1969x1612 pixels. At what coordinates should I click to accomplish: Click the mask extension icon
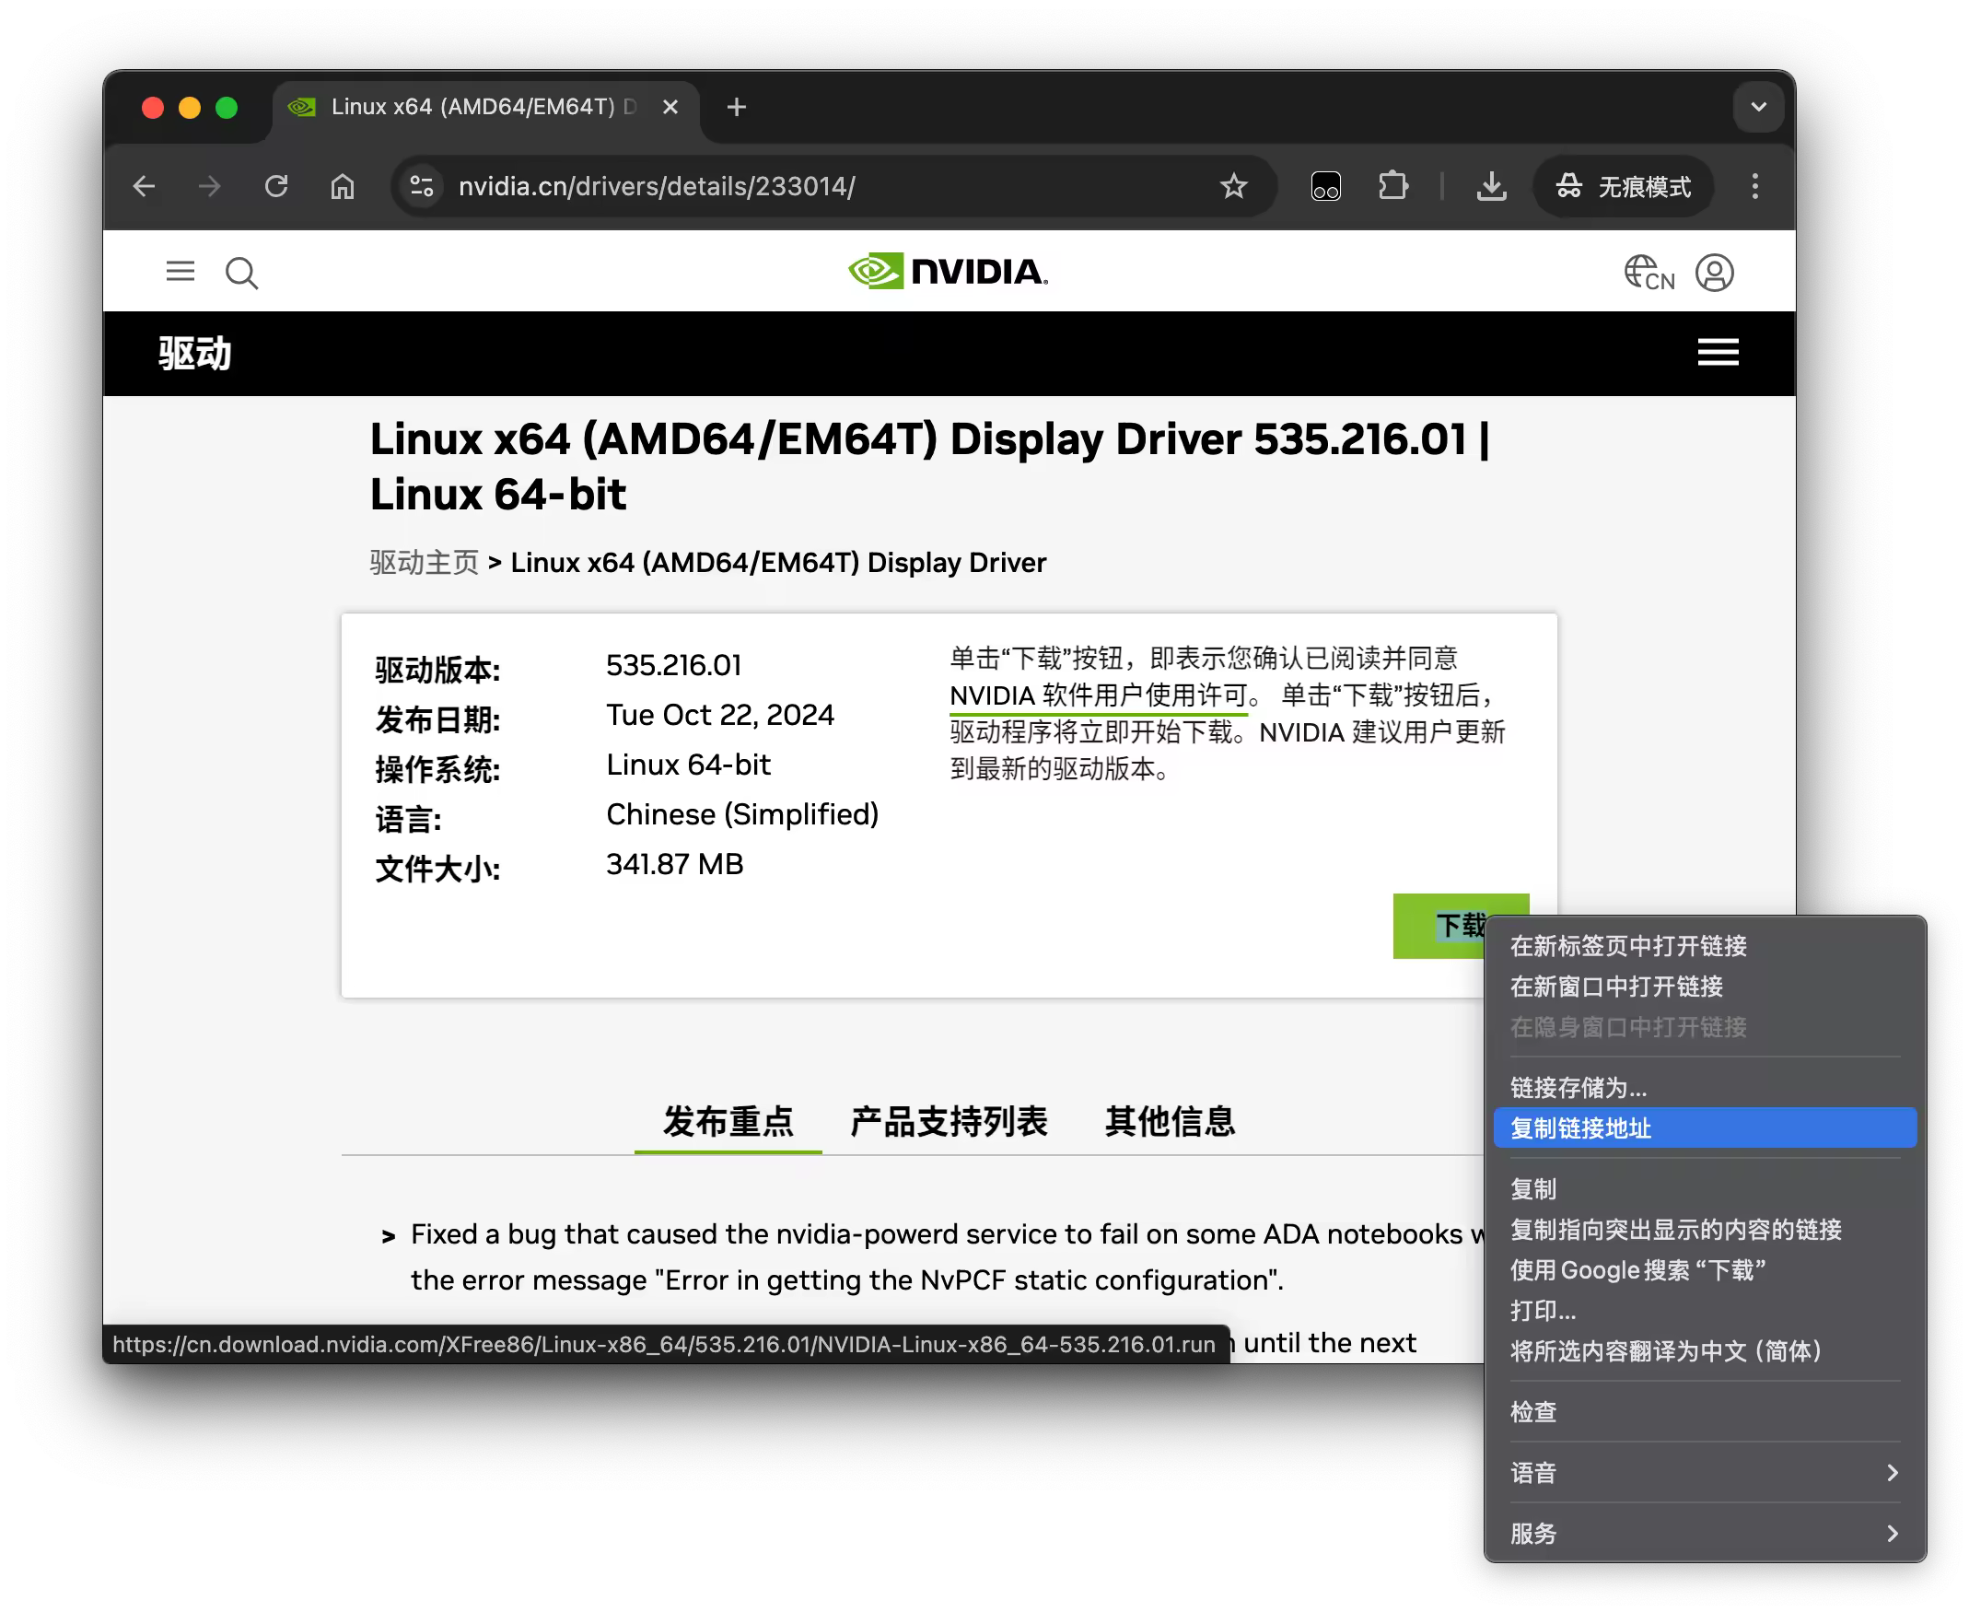[x=1325, y=187]
